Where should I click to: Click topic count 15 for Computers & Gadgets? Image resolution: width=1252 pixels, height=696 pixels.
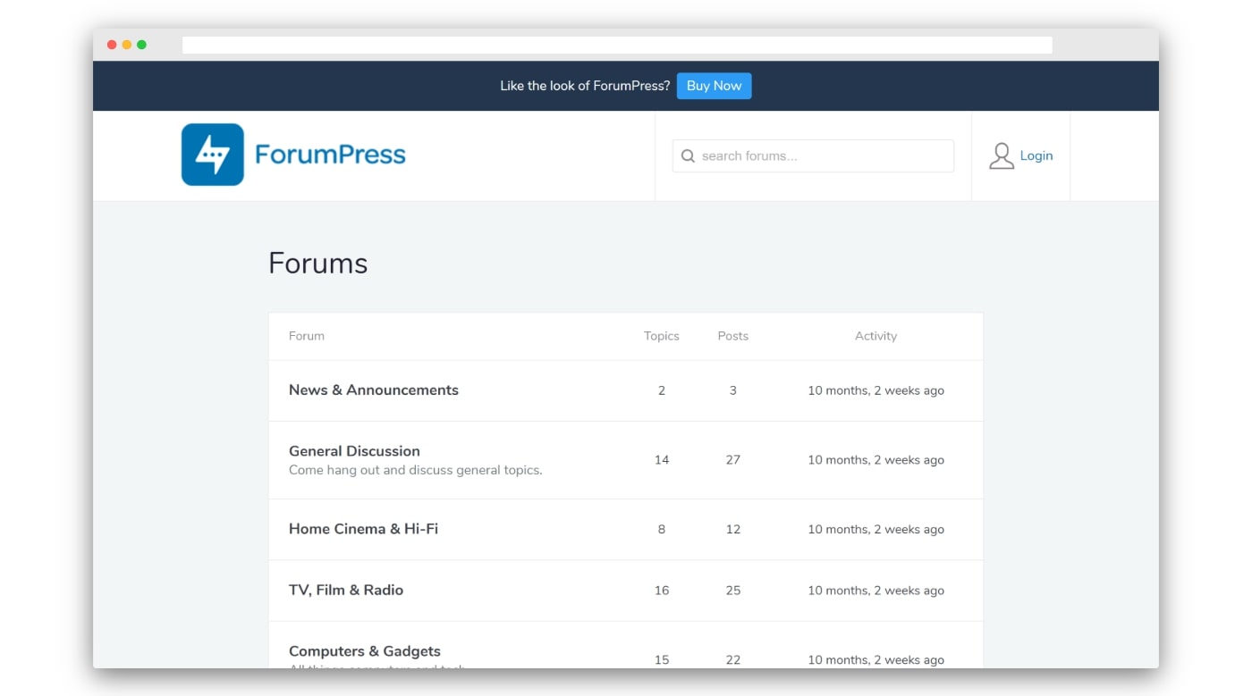(662, 660)
